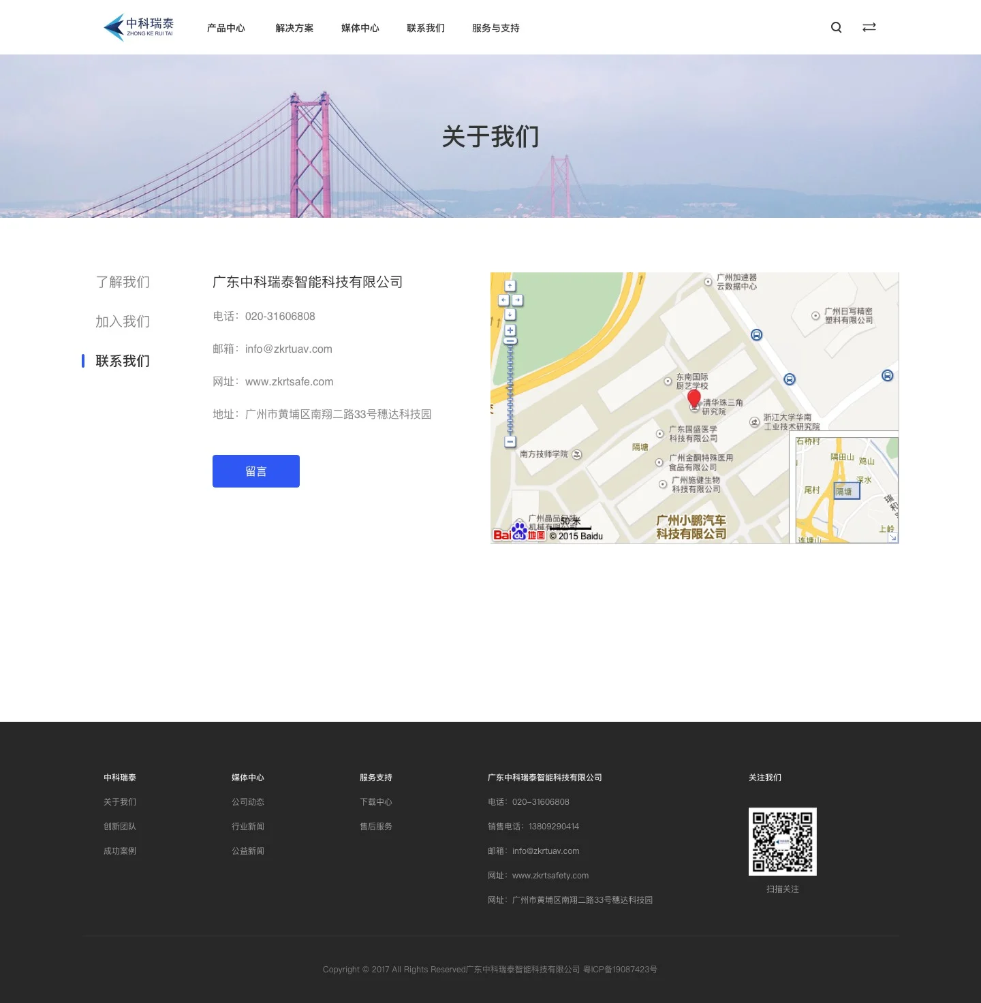Open footer link 售后服务

[376, 827]
